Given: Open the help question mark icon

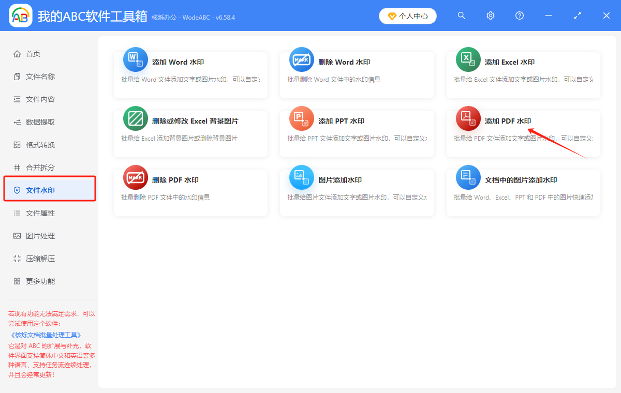Looking at the screenshot, I should [x=520, y=16].
